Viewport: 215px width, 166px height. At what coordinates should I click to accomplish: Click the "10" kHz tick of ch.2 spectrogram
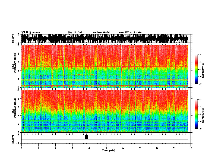point(19,90)
